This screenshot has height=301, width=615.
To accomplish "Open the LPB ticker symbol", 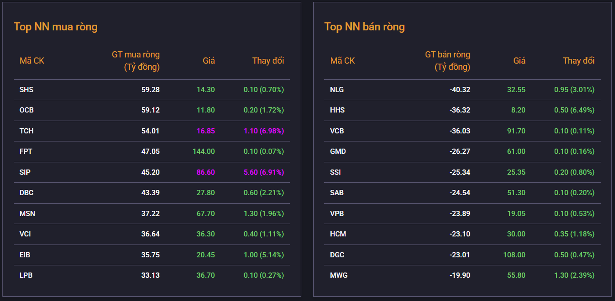I will (26, 275).
